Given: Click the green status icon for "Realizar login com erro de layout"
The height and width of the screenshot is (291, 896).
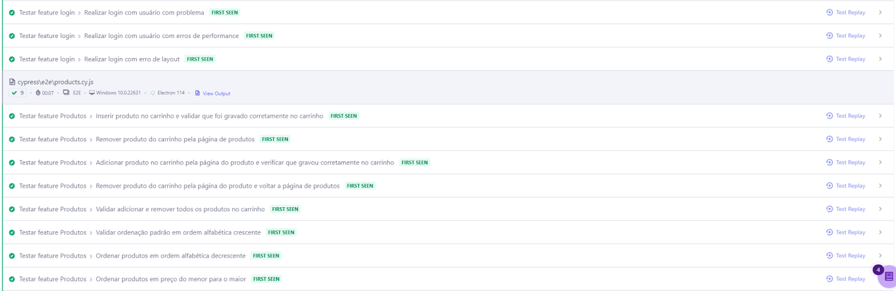Looking at the screenshot, I should [x=12, y=59].
